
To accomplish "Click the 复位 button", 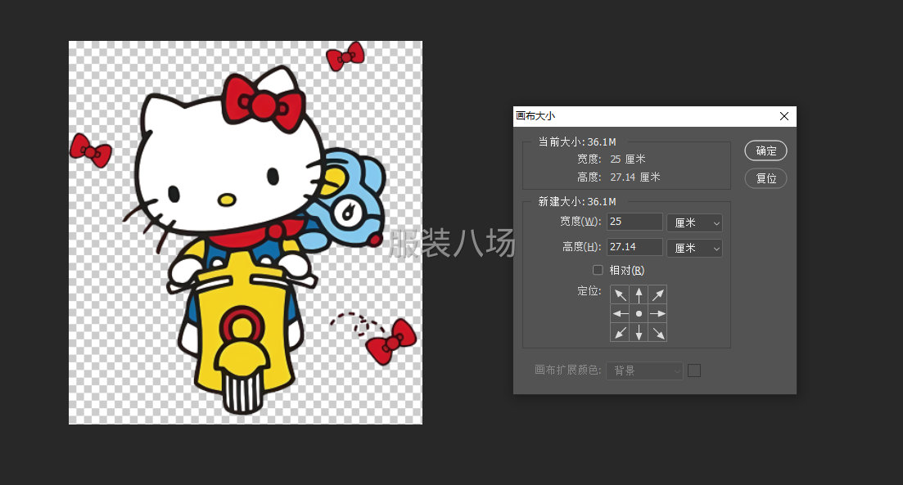I will 766,178.
